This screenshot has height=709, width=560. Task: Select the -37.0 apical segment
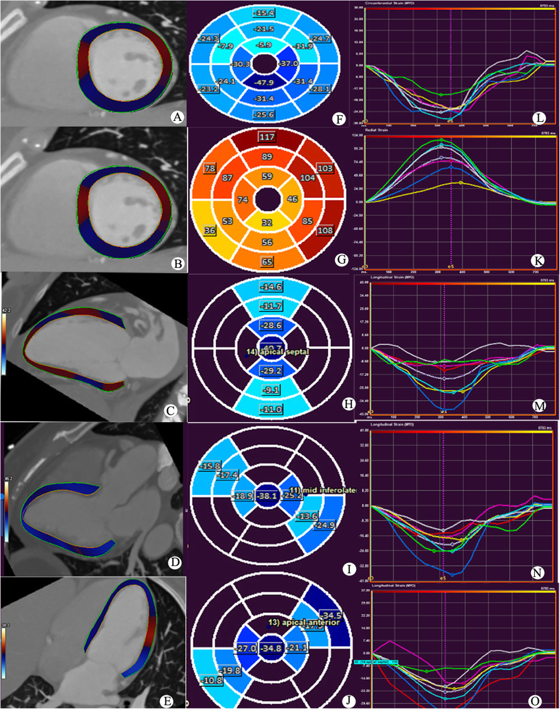pyautogui.click(x=288, y=64)
